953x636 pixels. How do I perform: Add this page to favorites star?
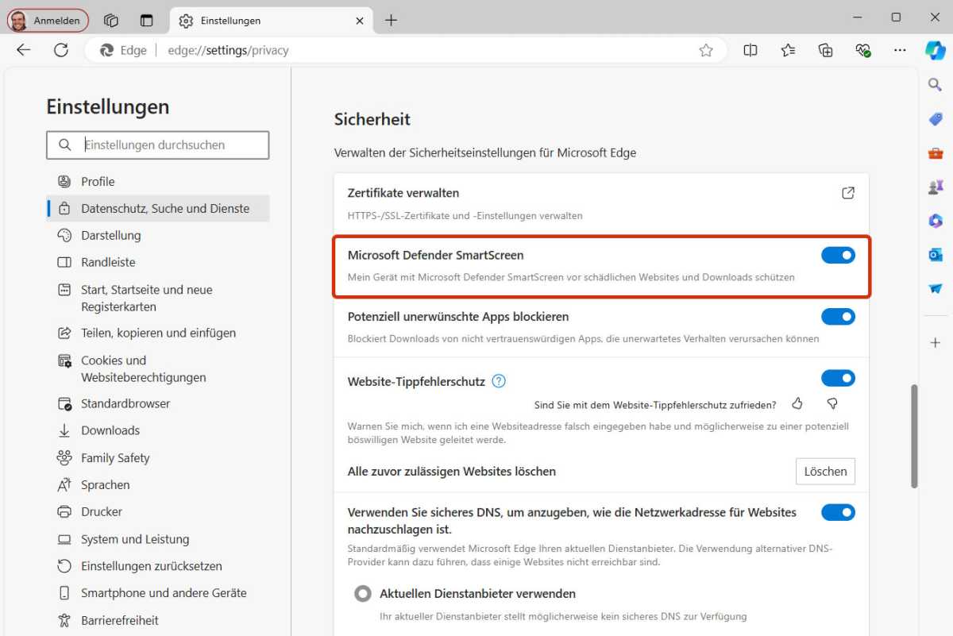point(705,50)
